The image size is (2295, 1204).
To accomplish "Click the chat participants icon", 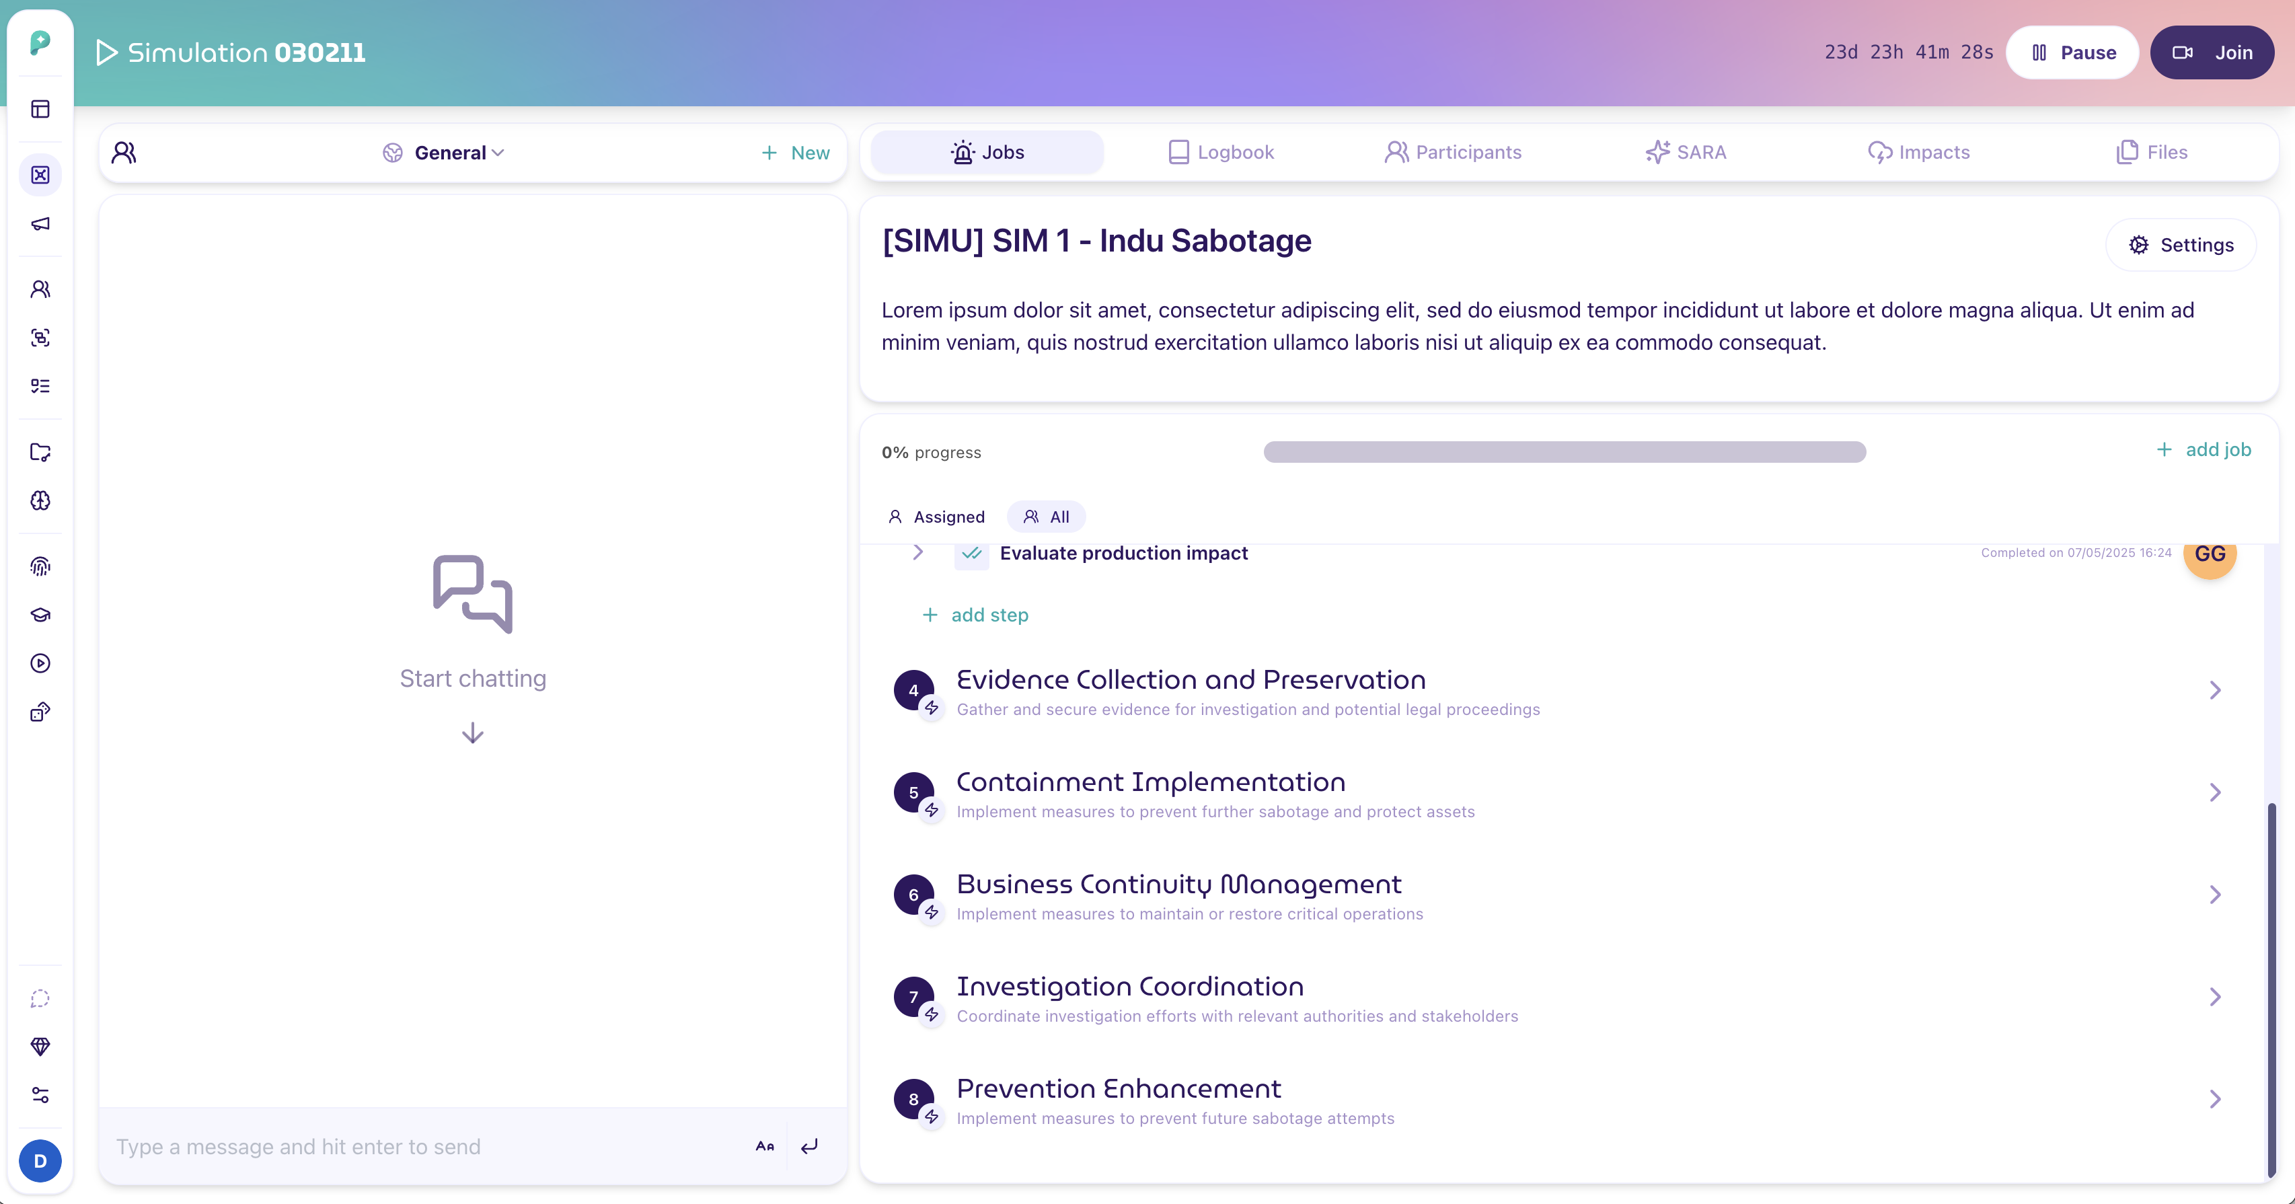I will (124, 153).
